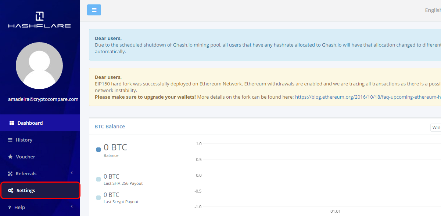
Task: Open the Dashboard menu item
Action: point(40,123)
